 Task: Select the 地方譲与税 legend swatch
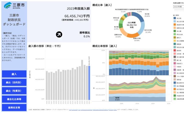(175, 57)
